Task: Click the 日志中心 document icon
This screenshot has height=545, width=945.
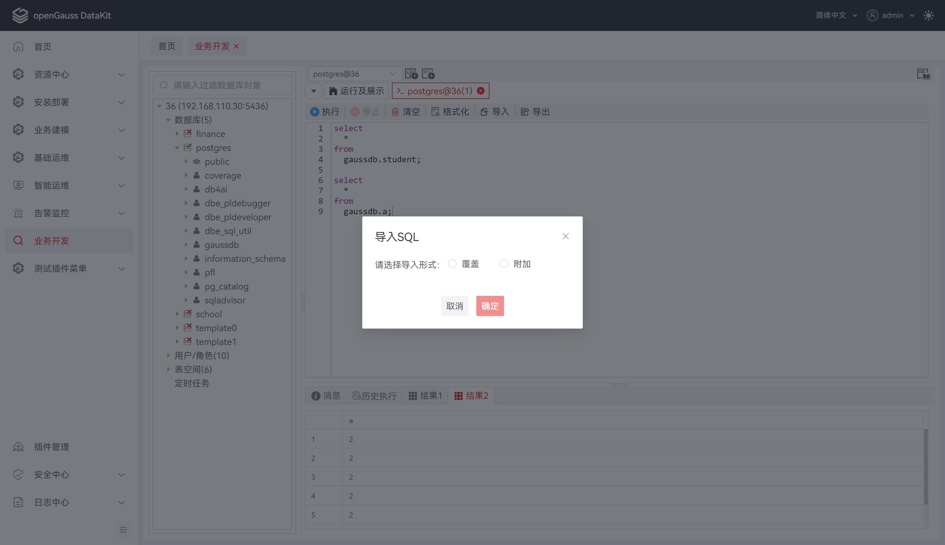Action: (x=18, y=502)
